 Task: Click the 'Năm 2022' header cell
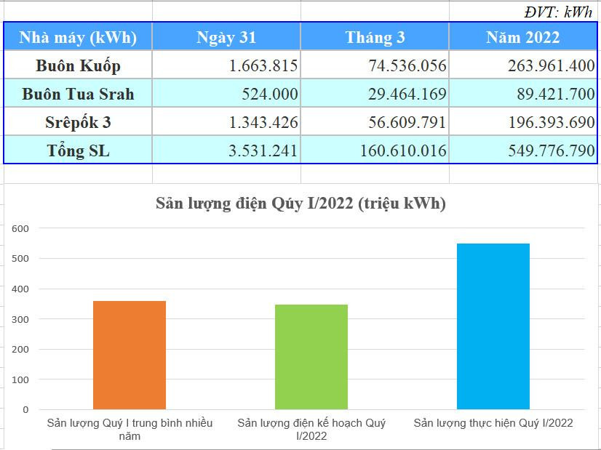[x=523, y=37]
